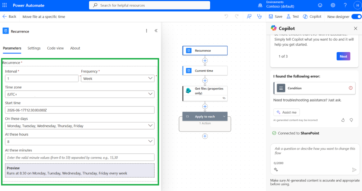Viewport: 362px width, 191px height.
Task: Select the Recurrence node on canvas
Action: (205, 51)
